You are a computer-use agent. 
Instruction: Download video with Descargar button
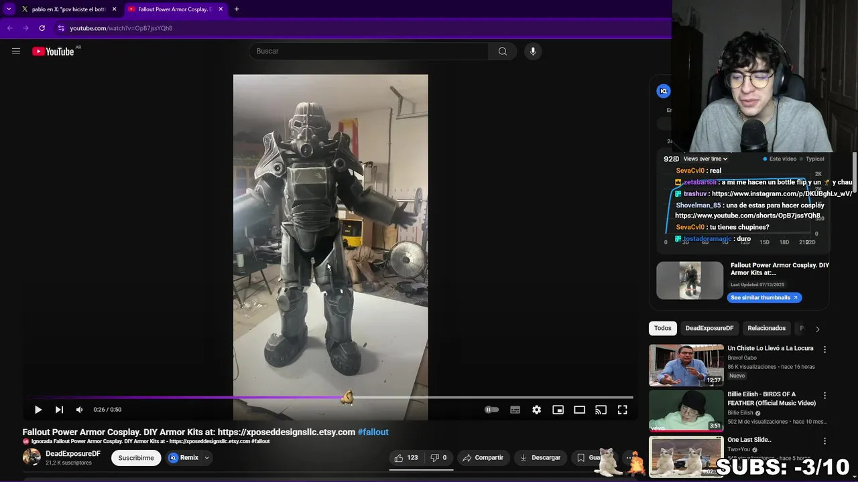click(x=540, y=458)
